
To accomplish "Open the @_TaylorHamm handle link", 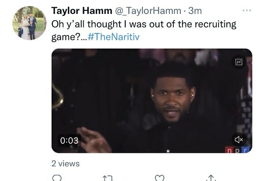I will coord(148,11).
